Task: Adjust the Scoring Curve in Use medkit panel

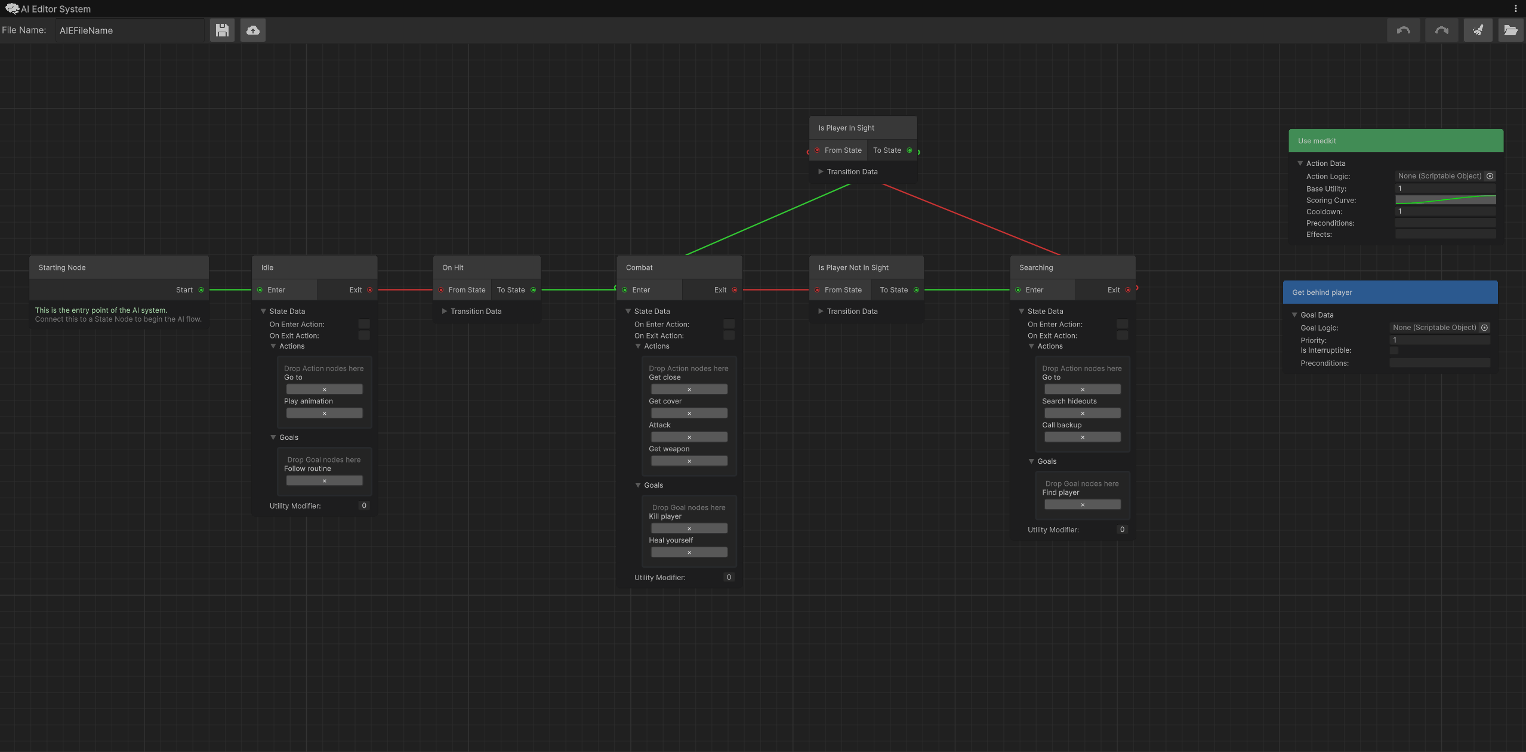Action: pyautogui.click(x=1445, y=199)
